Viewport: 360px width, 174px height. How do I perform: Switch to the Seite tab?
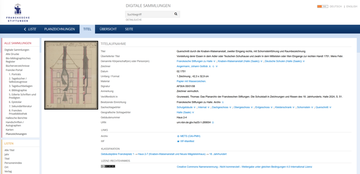(129, 29)
